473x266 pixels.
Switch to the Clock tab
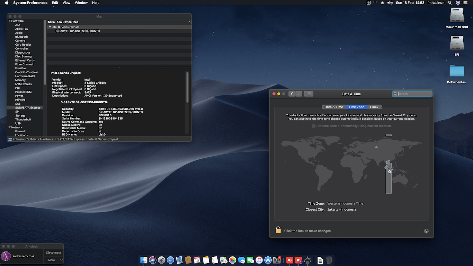pyautogui.click(x=374, y=107)
